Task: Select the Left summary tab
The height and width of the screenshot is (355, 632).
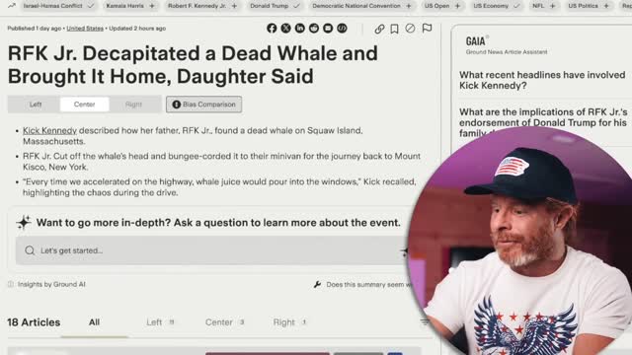Action: 36,105
